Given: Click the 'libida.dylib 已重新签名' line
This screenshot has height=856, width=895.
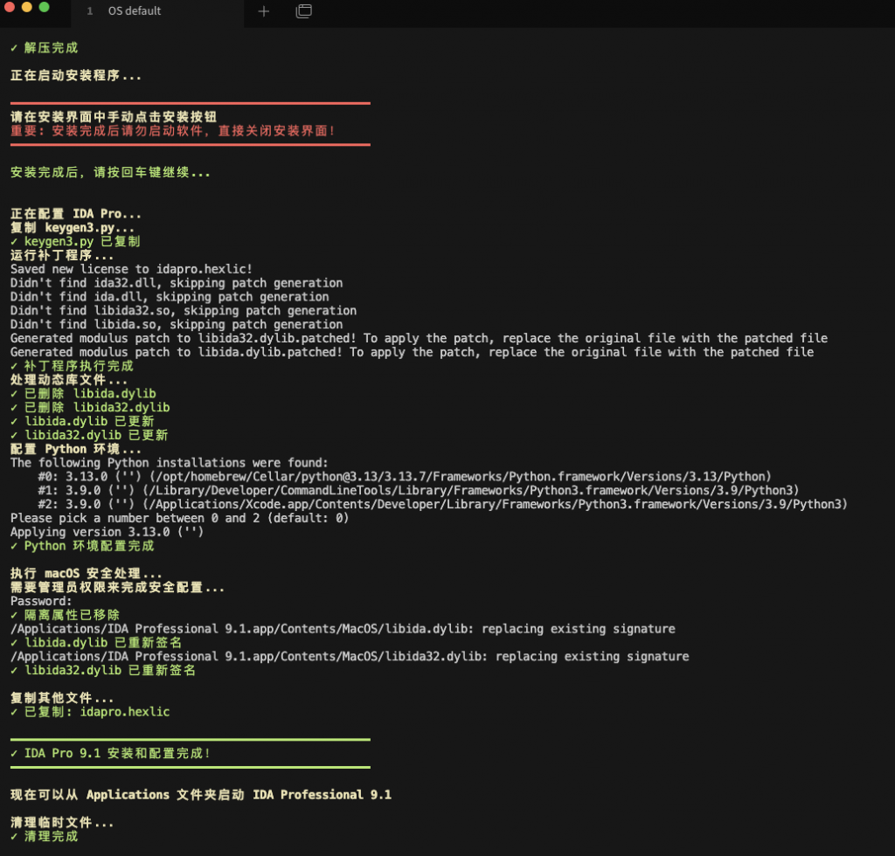Looking at the screenshot, I should pyautogui.click(x=96, y=642).
